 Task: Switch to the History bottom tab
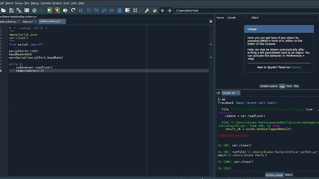[289, 175]
